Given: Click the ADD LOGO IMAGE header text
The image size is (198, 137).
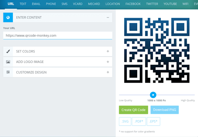Looking at the screenshot, I should 30,62.
